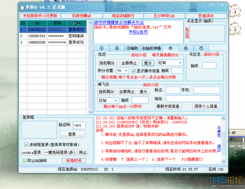245x189 pixels.
Task: Open 游戏快捷键被占用解决办法 link
Action: tap(119, 22)
